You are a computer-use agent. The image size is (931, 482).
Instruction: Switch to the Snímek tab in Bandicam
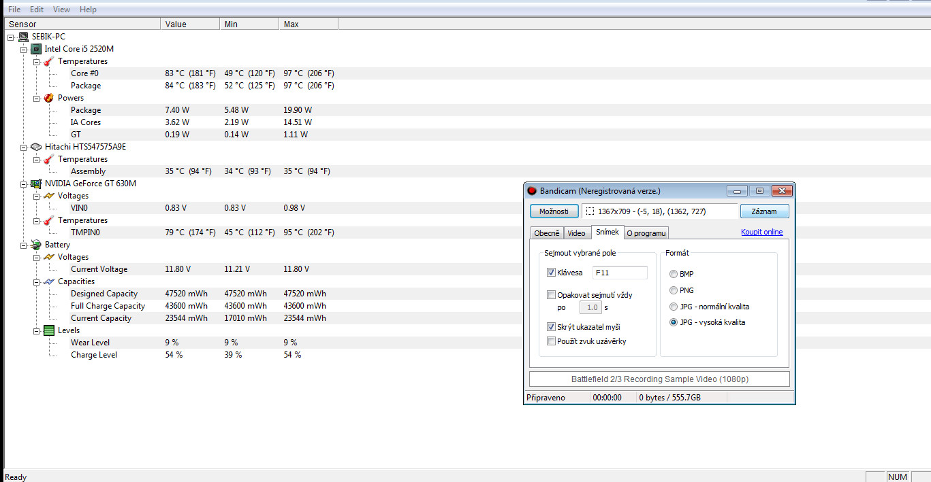[x=607, y=232]
